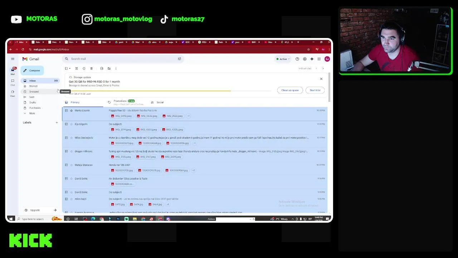Reload the page in Chrome
This screenshot has height=258, width=458.
(x=23, y=49)
